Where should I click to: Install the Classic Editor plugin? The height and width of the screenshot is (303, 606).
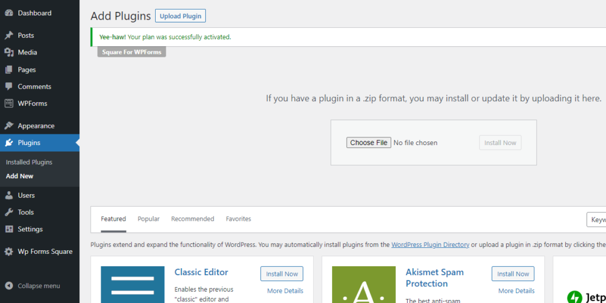282,273
